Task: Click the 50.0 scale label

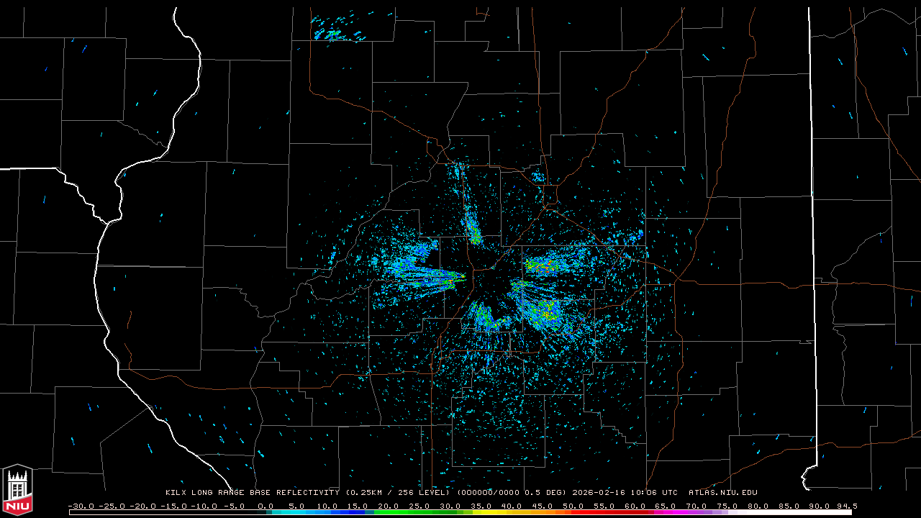Action: pos(573,506)
